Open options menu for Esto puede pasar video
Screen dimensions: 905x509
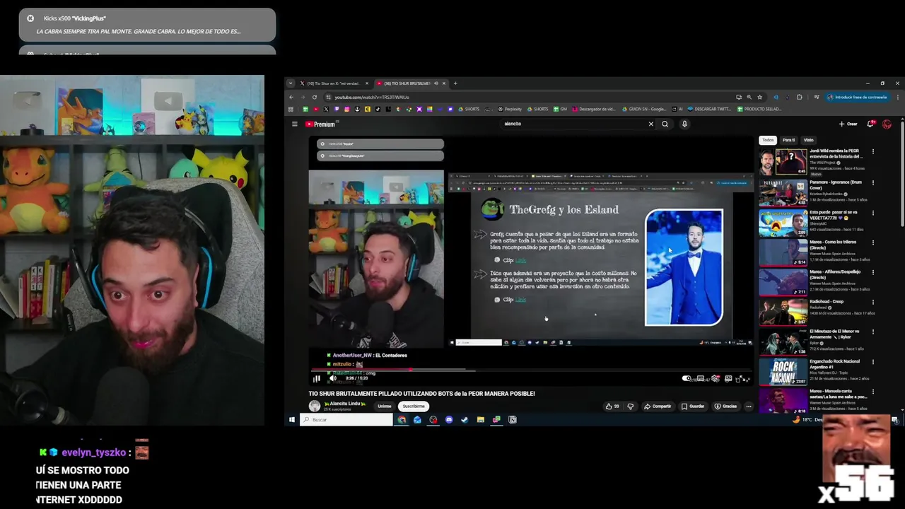pyautogui.click(x=873, y=212)
